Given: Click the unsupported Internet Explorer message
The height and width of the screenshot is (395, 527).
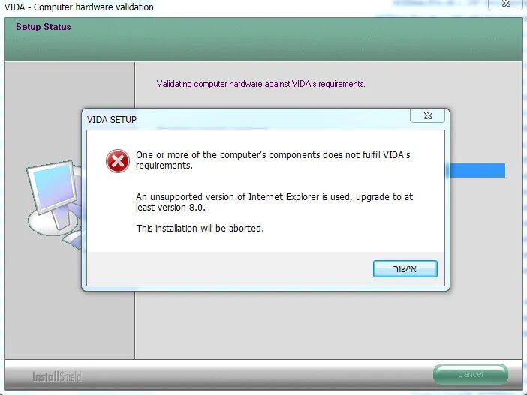Looking at the screenshot, I should click(274, 202).
